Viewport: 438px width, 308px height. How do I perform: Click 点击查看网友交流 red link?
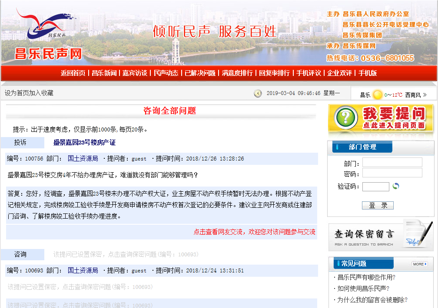tap(254, 232)
